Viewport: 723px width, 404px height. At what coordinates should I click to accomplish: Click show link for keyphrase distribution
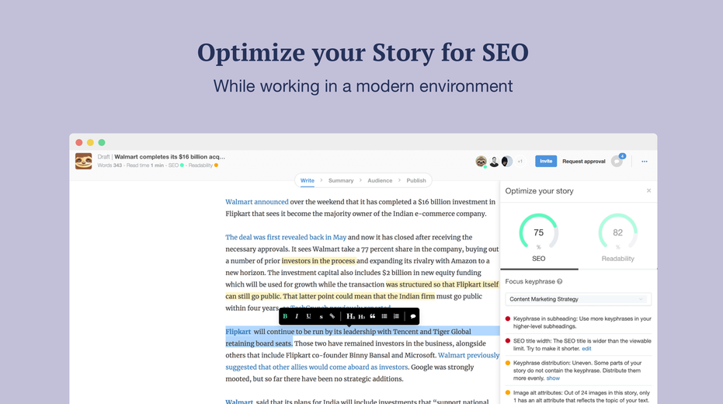[553, 378]
